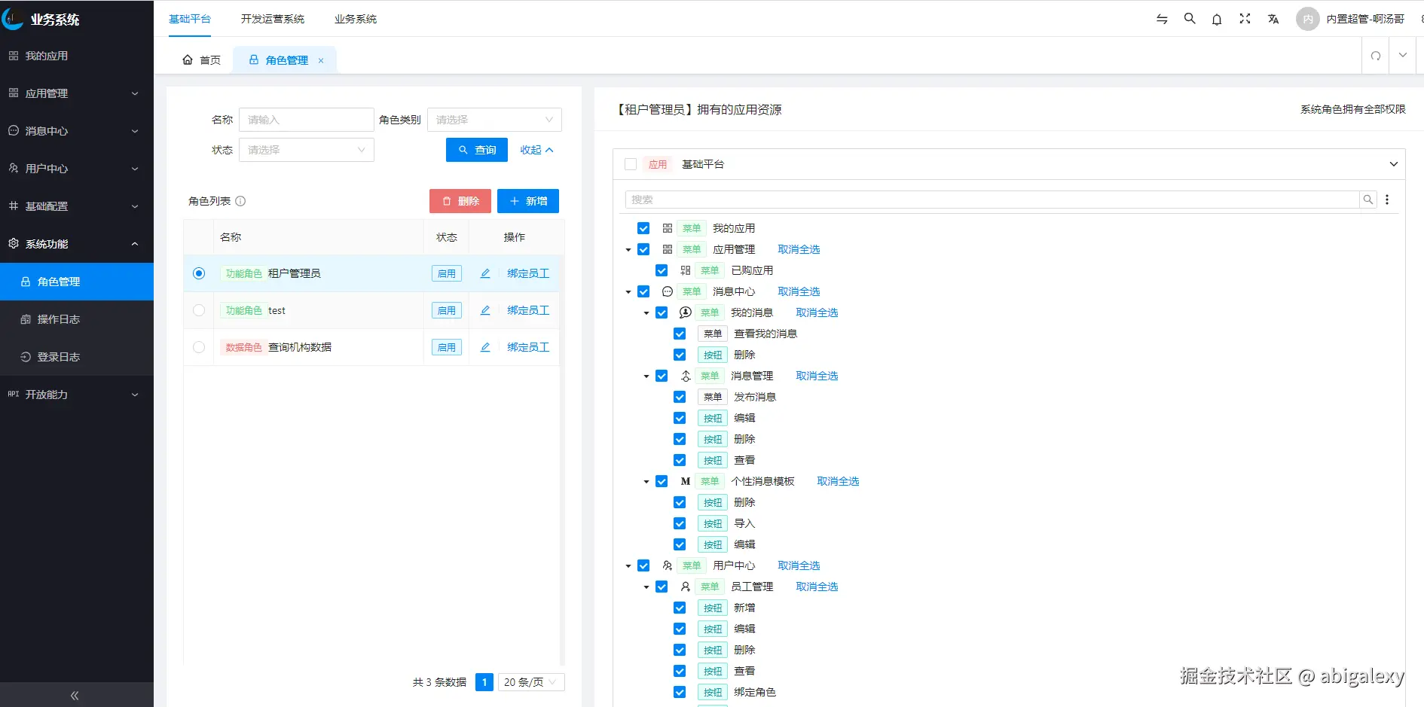Expand 消息中心 sidebar submenu
The width and height of the screenshot is (1424, 707).
(77, 131)
